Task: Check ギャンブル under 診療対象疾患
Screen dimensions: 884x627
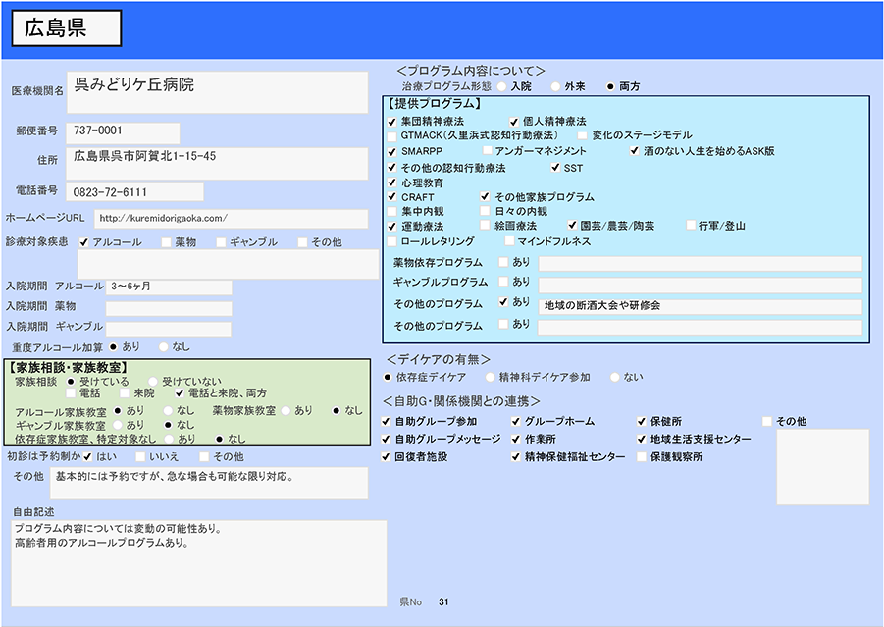Action: coord(221,242)
